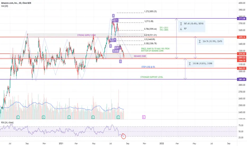The width and height of the screenshot is (247, 146).
Task: Click the 0.382(3386.78) Fibonacci level label
Action: [x=151, y=44]
